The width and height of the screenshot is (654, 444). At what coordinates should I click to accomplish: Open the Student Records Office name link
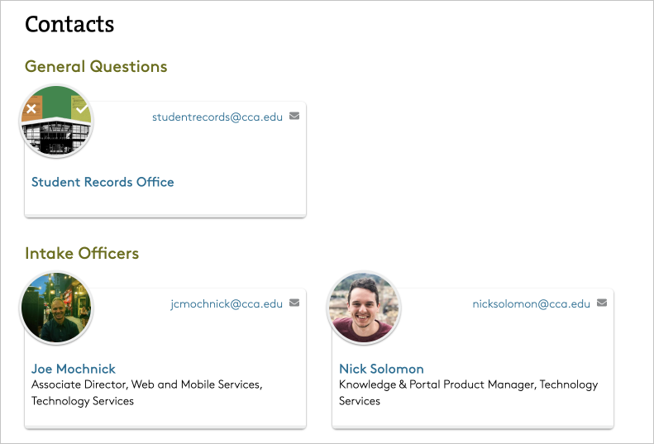click(103, 182)
